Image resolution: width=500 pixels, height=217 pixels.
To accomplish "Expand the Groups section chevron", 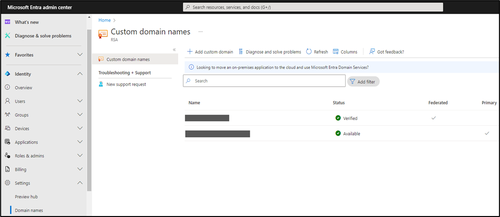I will coord(80,115).
